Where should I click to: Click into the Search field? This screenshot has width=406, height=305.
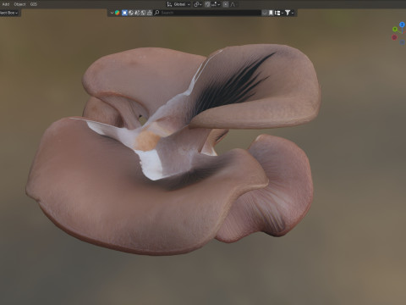[x=207, y=13]
